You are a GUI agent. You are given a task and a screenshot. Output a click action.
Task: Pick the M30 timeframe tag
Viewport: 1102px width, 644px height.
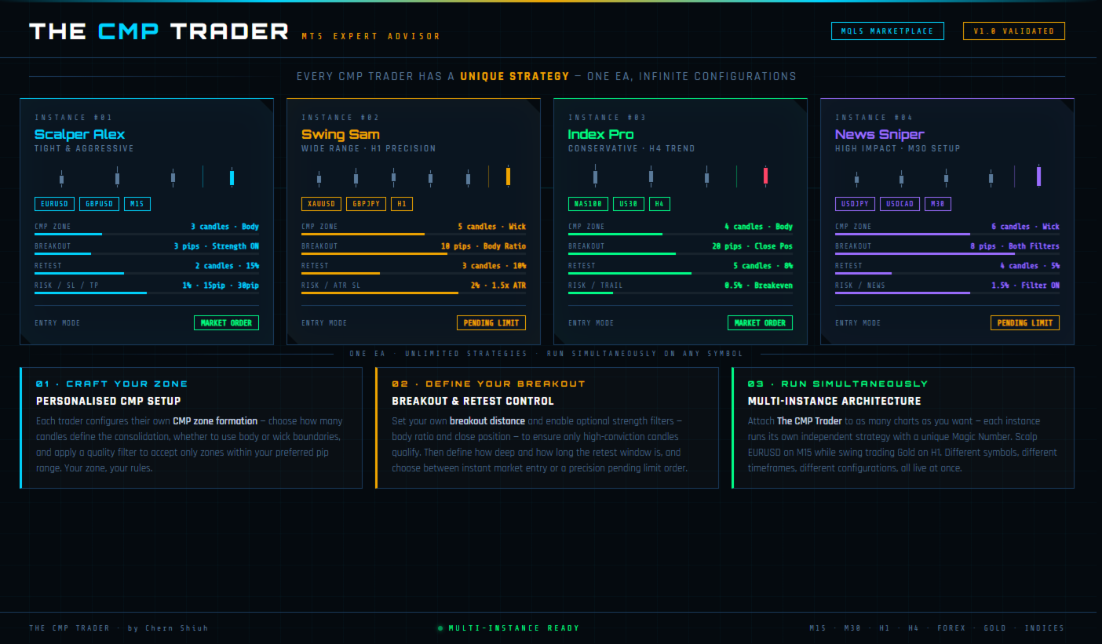tap(937, 204)
